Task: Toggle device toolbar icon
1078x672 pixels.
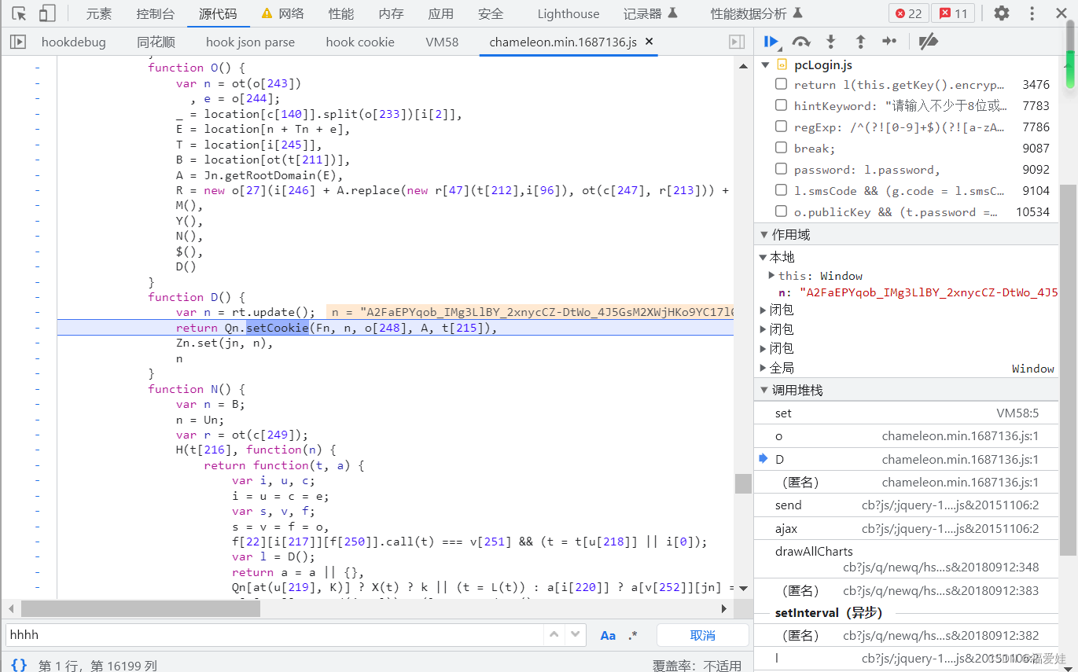Action: (x=47, y=13)
